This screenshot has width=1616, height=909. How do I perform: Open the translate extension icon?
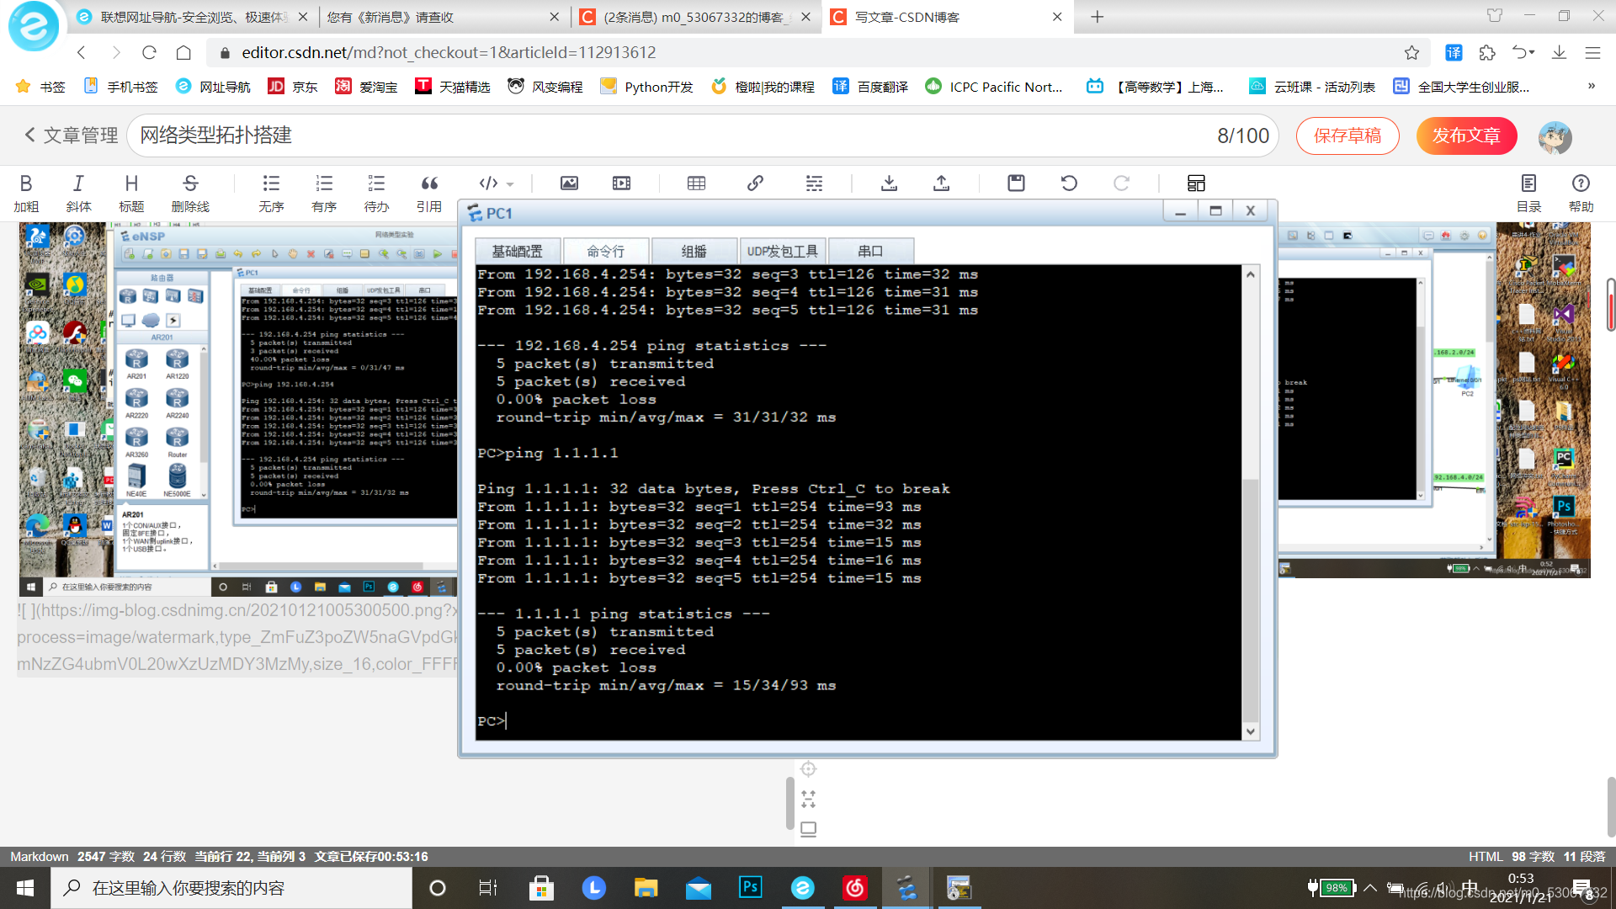[x=1454, y=52]
